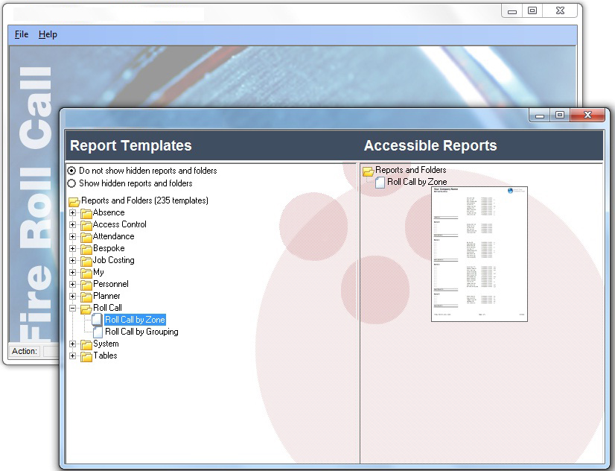Click the Roll Call by Grouping document icon
615x471 pixels.
(98, 332)
